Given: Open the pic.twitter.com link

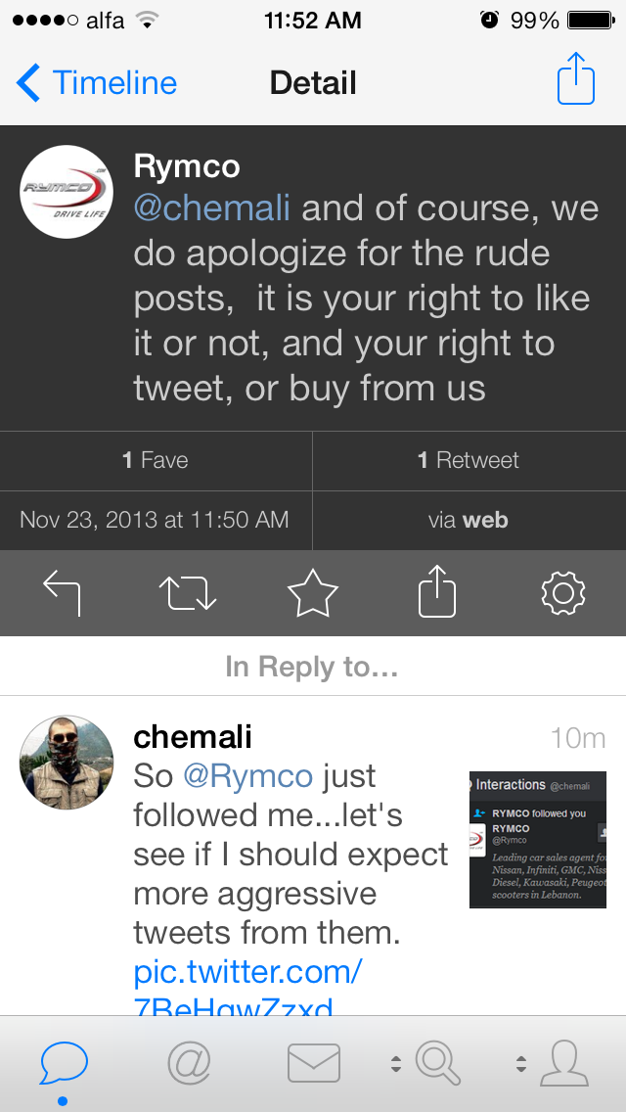Looking at the screenshot, I should [x=248, y=972].
